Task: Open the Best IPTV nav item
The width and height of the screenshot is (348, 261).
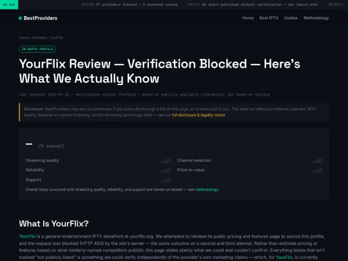Action: tap(269, 18)
